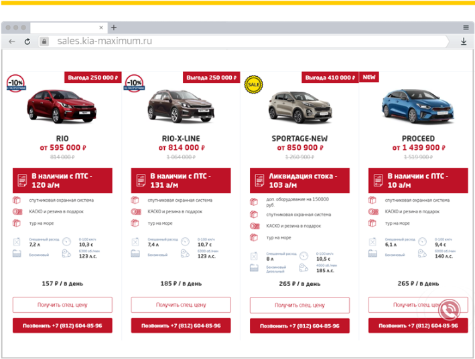This screenshot has height=359, width=475.
Task: Click 'В наличии с ПТС - 120 а/м' banner
Action: pos(62,181)
